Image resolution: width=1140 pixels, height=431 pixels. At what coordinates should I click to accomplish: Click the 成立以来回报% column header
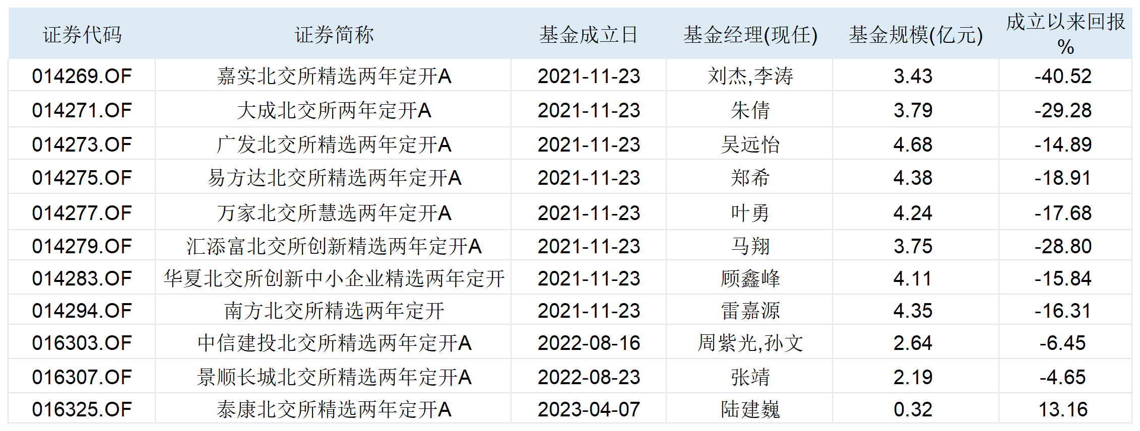1065,34
